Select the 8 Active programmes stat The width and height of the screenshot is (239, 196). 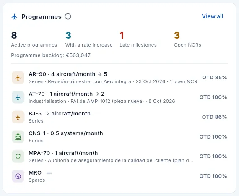click(34, 39)
